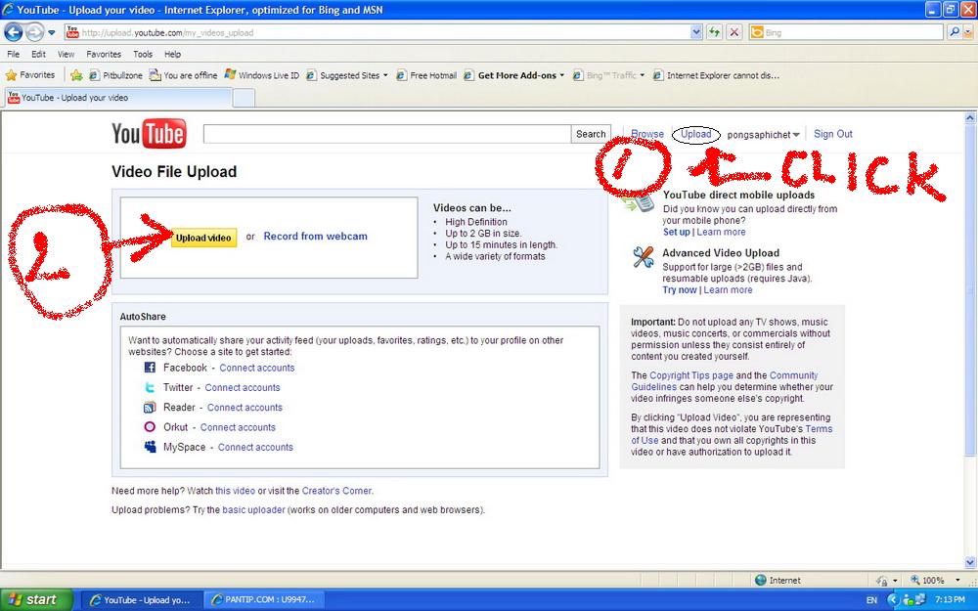Screen dimensions: 978x611
Task: Open the Help menu
Action: (x=173, y=54)
